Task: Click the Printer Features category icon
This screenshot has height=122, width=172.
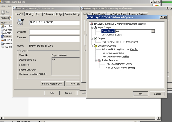Action: [x=99, y=60]
